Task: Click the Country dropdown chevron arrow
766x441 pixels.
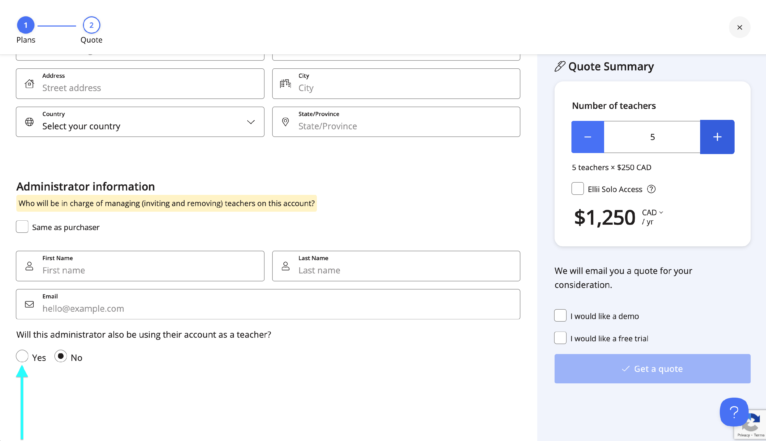Action: click(251, 122)
